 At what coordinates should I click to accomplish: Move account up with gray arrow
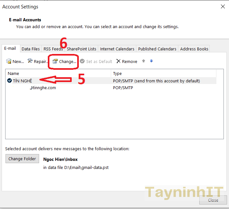point(144,61)
